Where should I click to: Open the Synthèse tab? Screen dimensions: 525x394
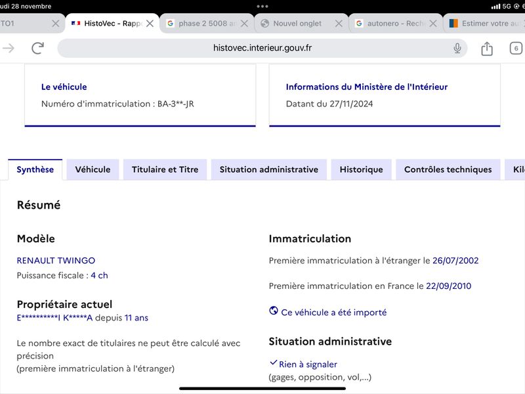coord(35,169)
